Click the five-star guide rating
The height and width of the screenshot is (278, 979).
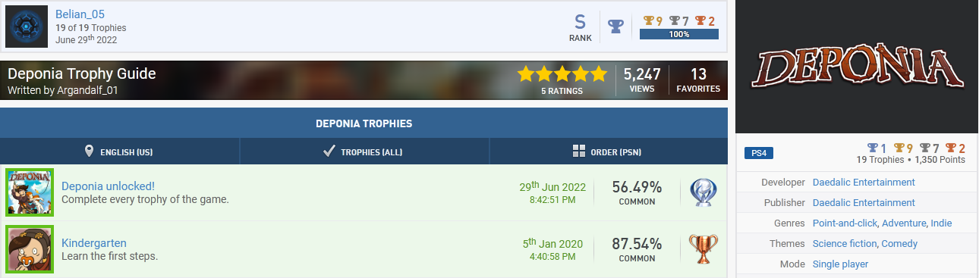[x=562, y=74]
